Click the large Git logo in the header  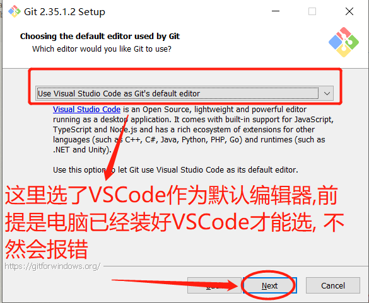(344, 42)
